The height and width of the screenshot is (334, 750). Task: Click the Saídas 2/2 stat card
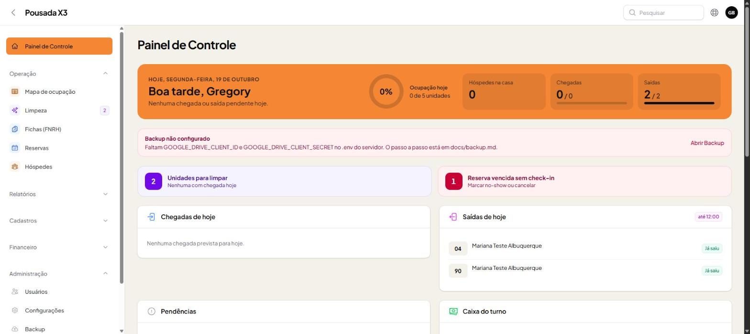click(679, 92)
